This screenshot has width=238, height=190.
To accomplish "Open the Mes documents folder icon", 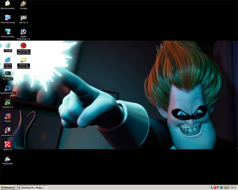I will (x=7, y=5).
